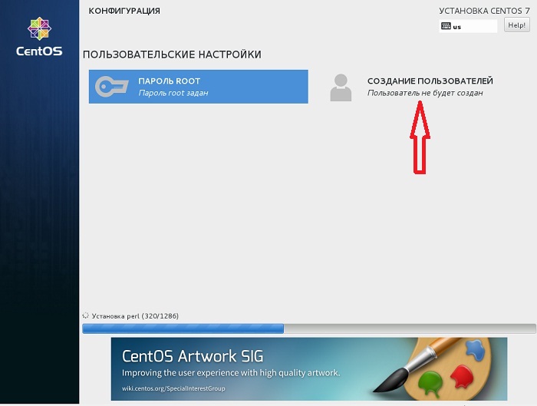Click the gray user silhouette icon
The height and width of the screenshot is (406, 537).
[341, 87]
